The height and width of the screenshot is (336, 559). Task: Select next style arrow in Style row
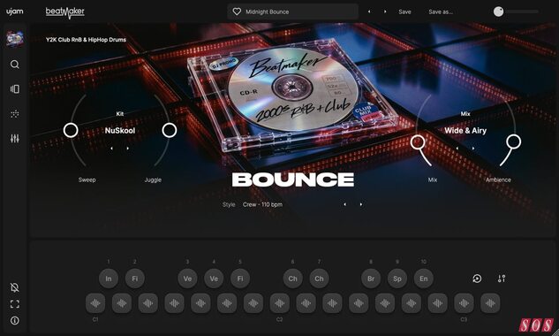point(361,204)
